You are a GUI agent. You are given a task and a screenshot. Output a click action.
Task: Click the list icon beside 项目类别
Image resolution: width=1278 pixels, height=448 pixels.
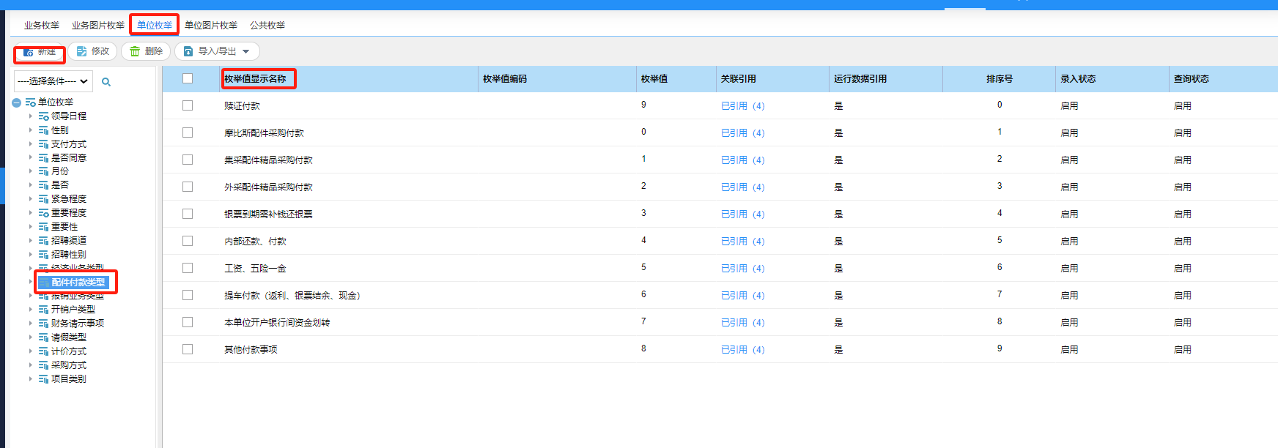tap(43, 379)
